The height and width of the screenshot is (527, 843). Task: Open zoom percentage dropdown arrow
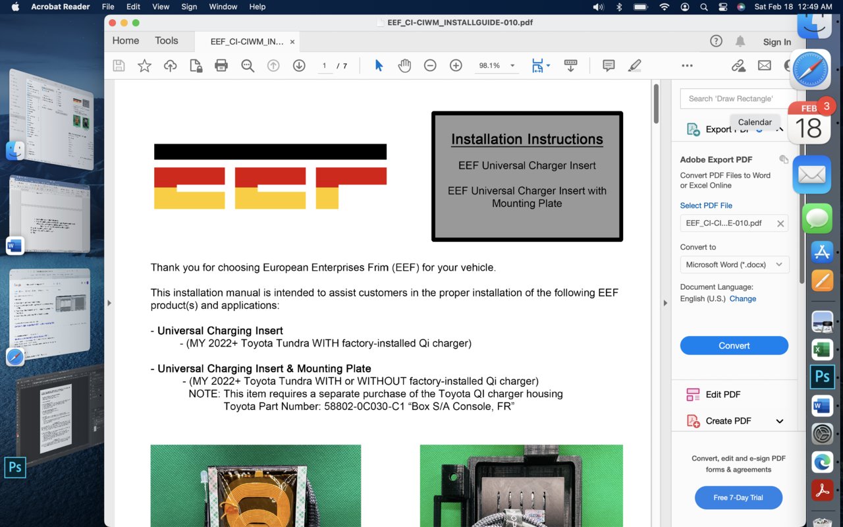coord(513,66)
